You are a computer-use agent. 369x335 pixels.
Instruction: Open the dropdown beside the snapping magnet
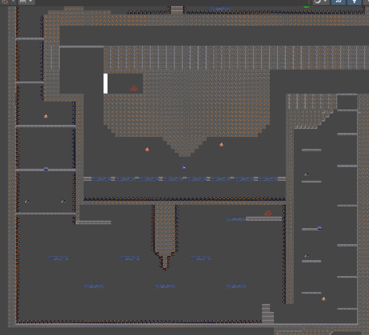[x=13, y=1]
